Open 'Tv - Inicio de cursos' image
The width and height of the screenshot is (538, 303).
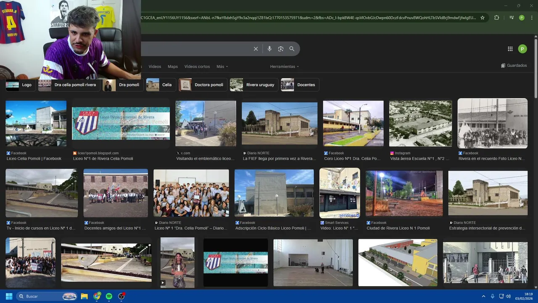(42, 193)
